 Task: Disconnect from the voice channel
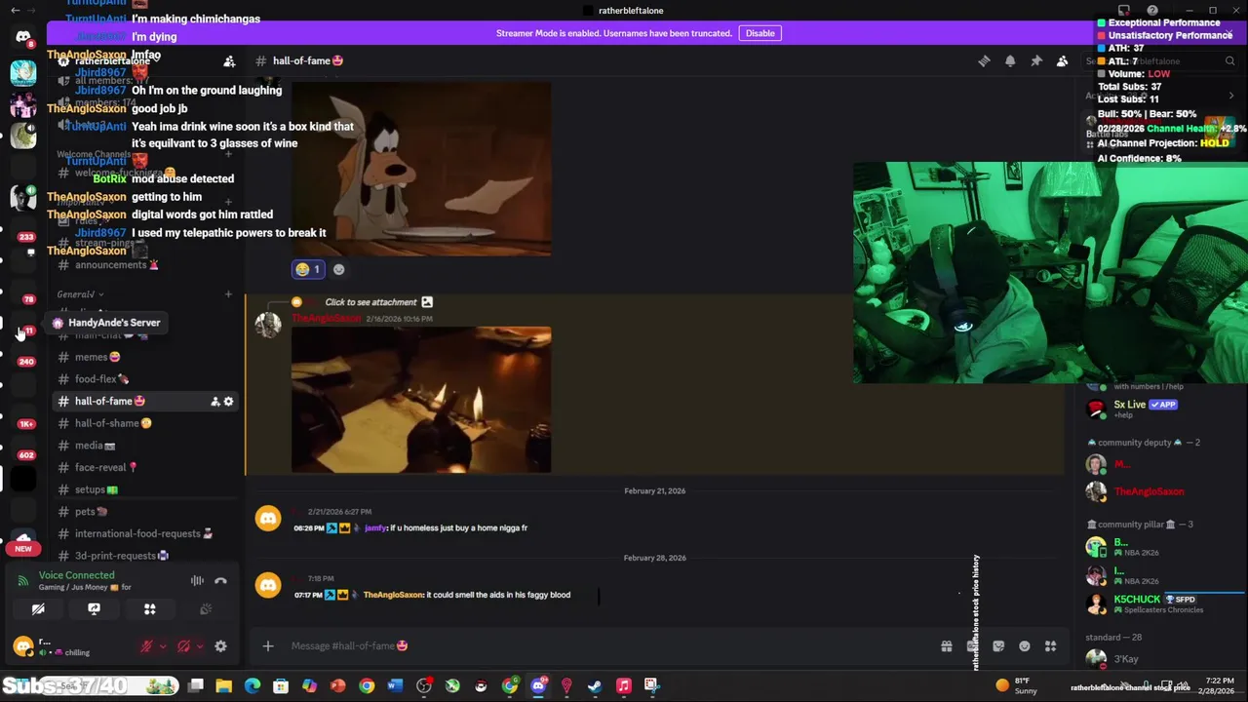(x=220, y=581)
